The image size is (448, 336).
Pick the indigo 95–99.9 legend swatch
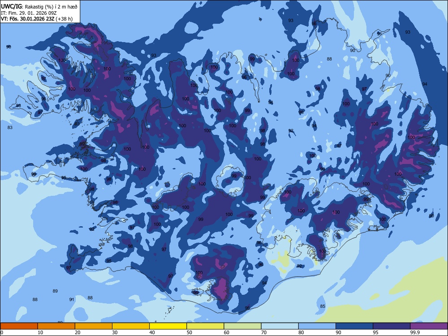point(392,326)
